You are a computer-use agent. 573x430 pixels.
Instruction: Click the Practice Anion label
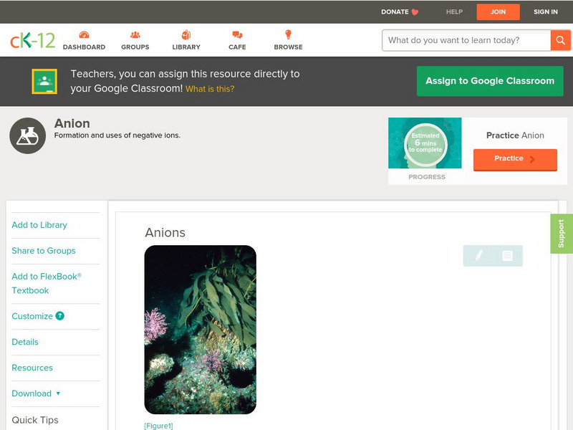click(515, 135)
